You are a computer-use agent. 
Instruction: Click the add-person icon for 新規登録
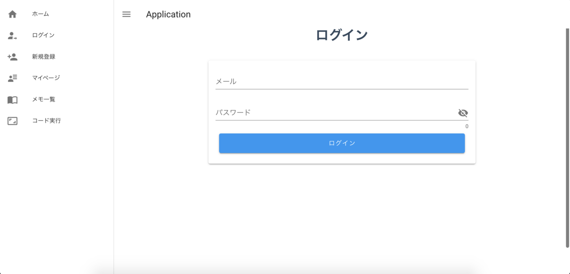[x=12, y=57]
